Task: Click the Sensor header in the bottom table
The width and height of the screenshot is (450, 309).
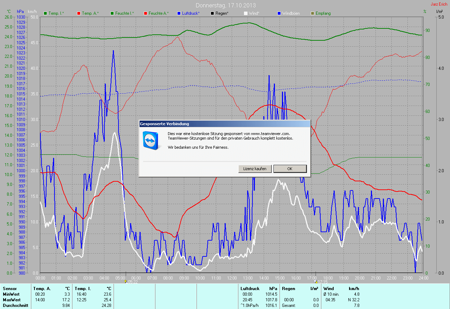Action: click(9, 289)
